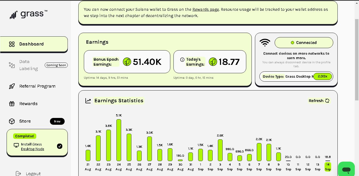The height and width of the screenshot is (176, 359).
Task: Click the Logout arrow icon
Action: click(x=18, y=174)
